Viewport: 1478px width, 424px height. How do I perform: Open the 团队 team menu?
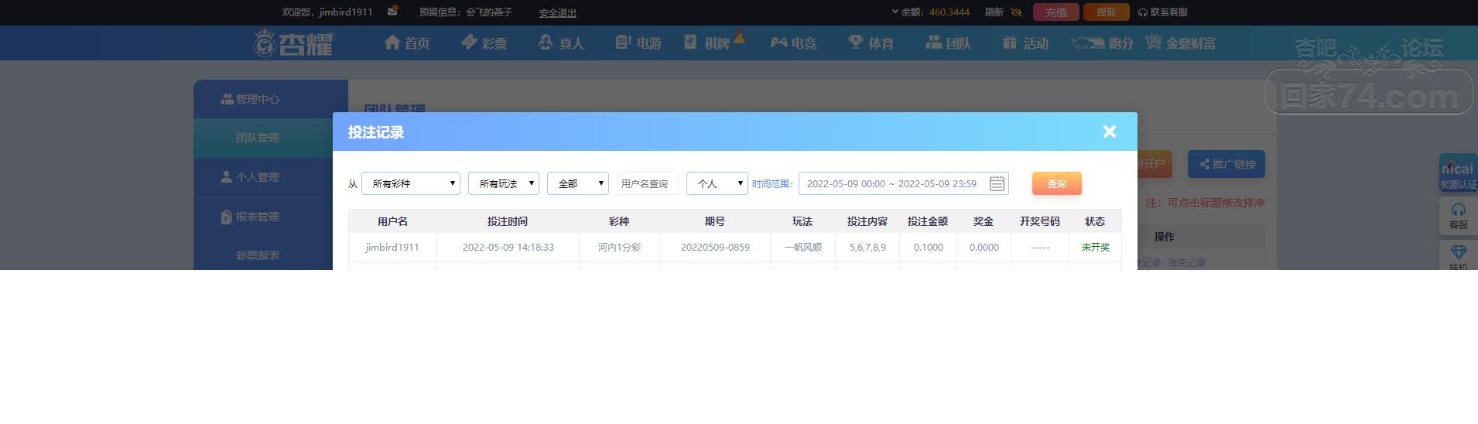coord(948,43)
